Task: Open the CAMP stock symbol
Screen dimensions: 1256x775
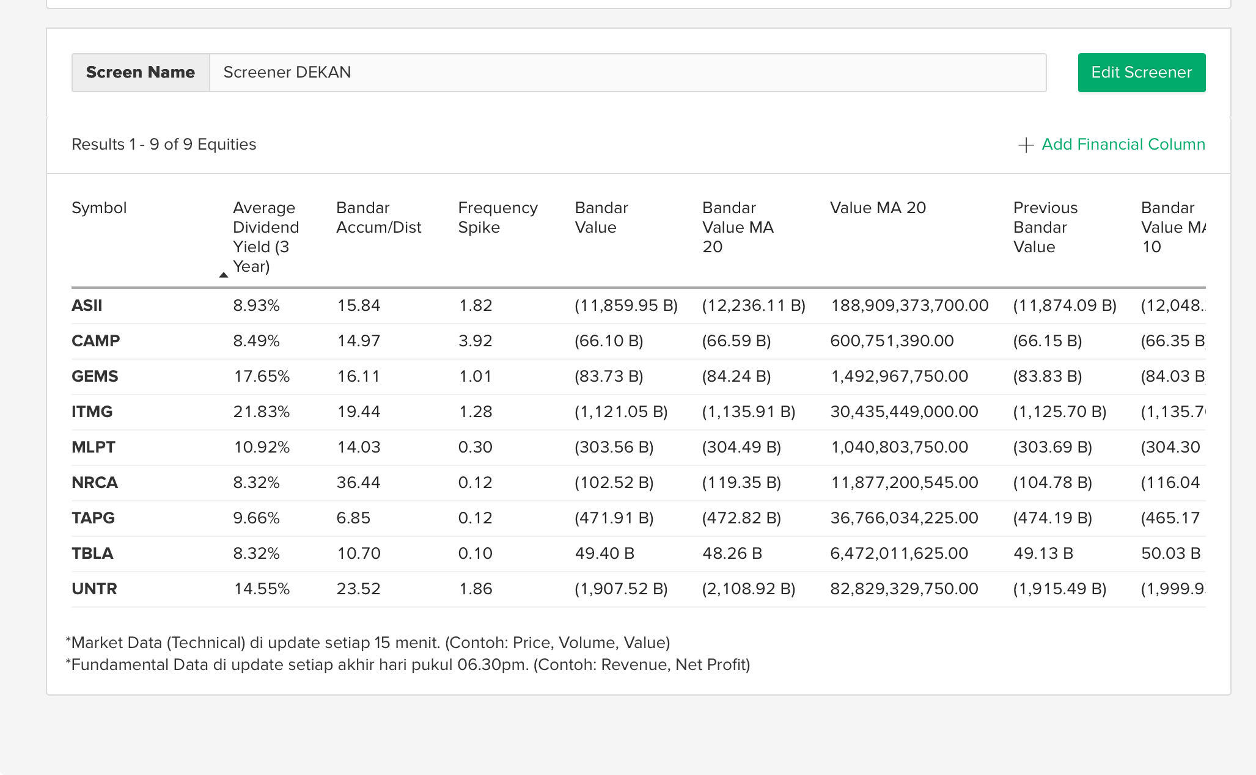Action: click(x=95, y=341)
